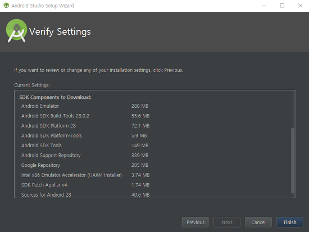309x232 pixels.
Task: Click the "149 MB" size value
Action: pos(140,145)
